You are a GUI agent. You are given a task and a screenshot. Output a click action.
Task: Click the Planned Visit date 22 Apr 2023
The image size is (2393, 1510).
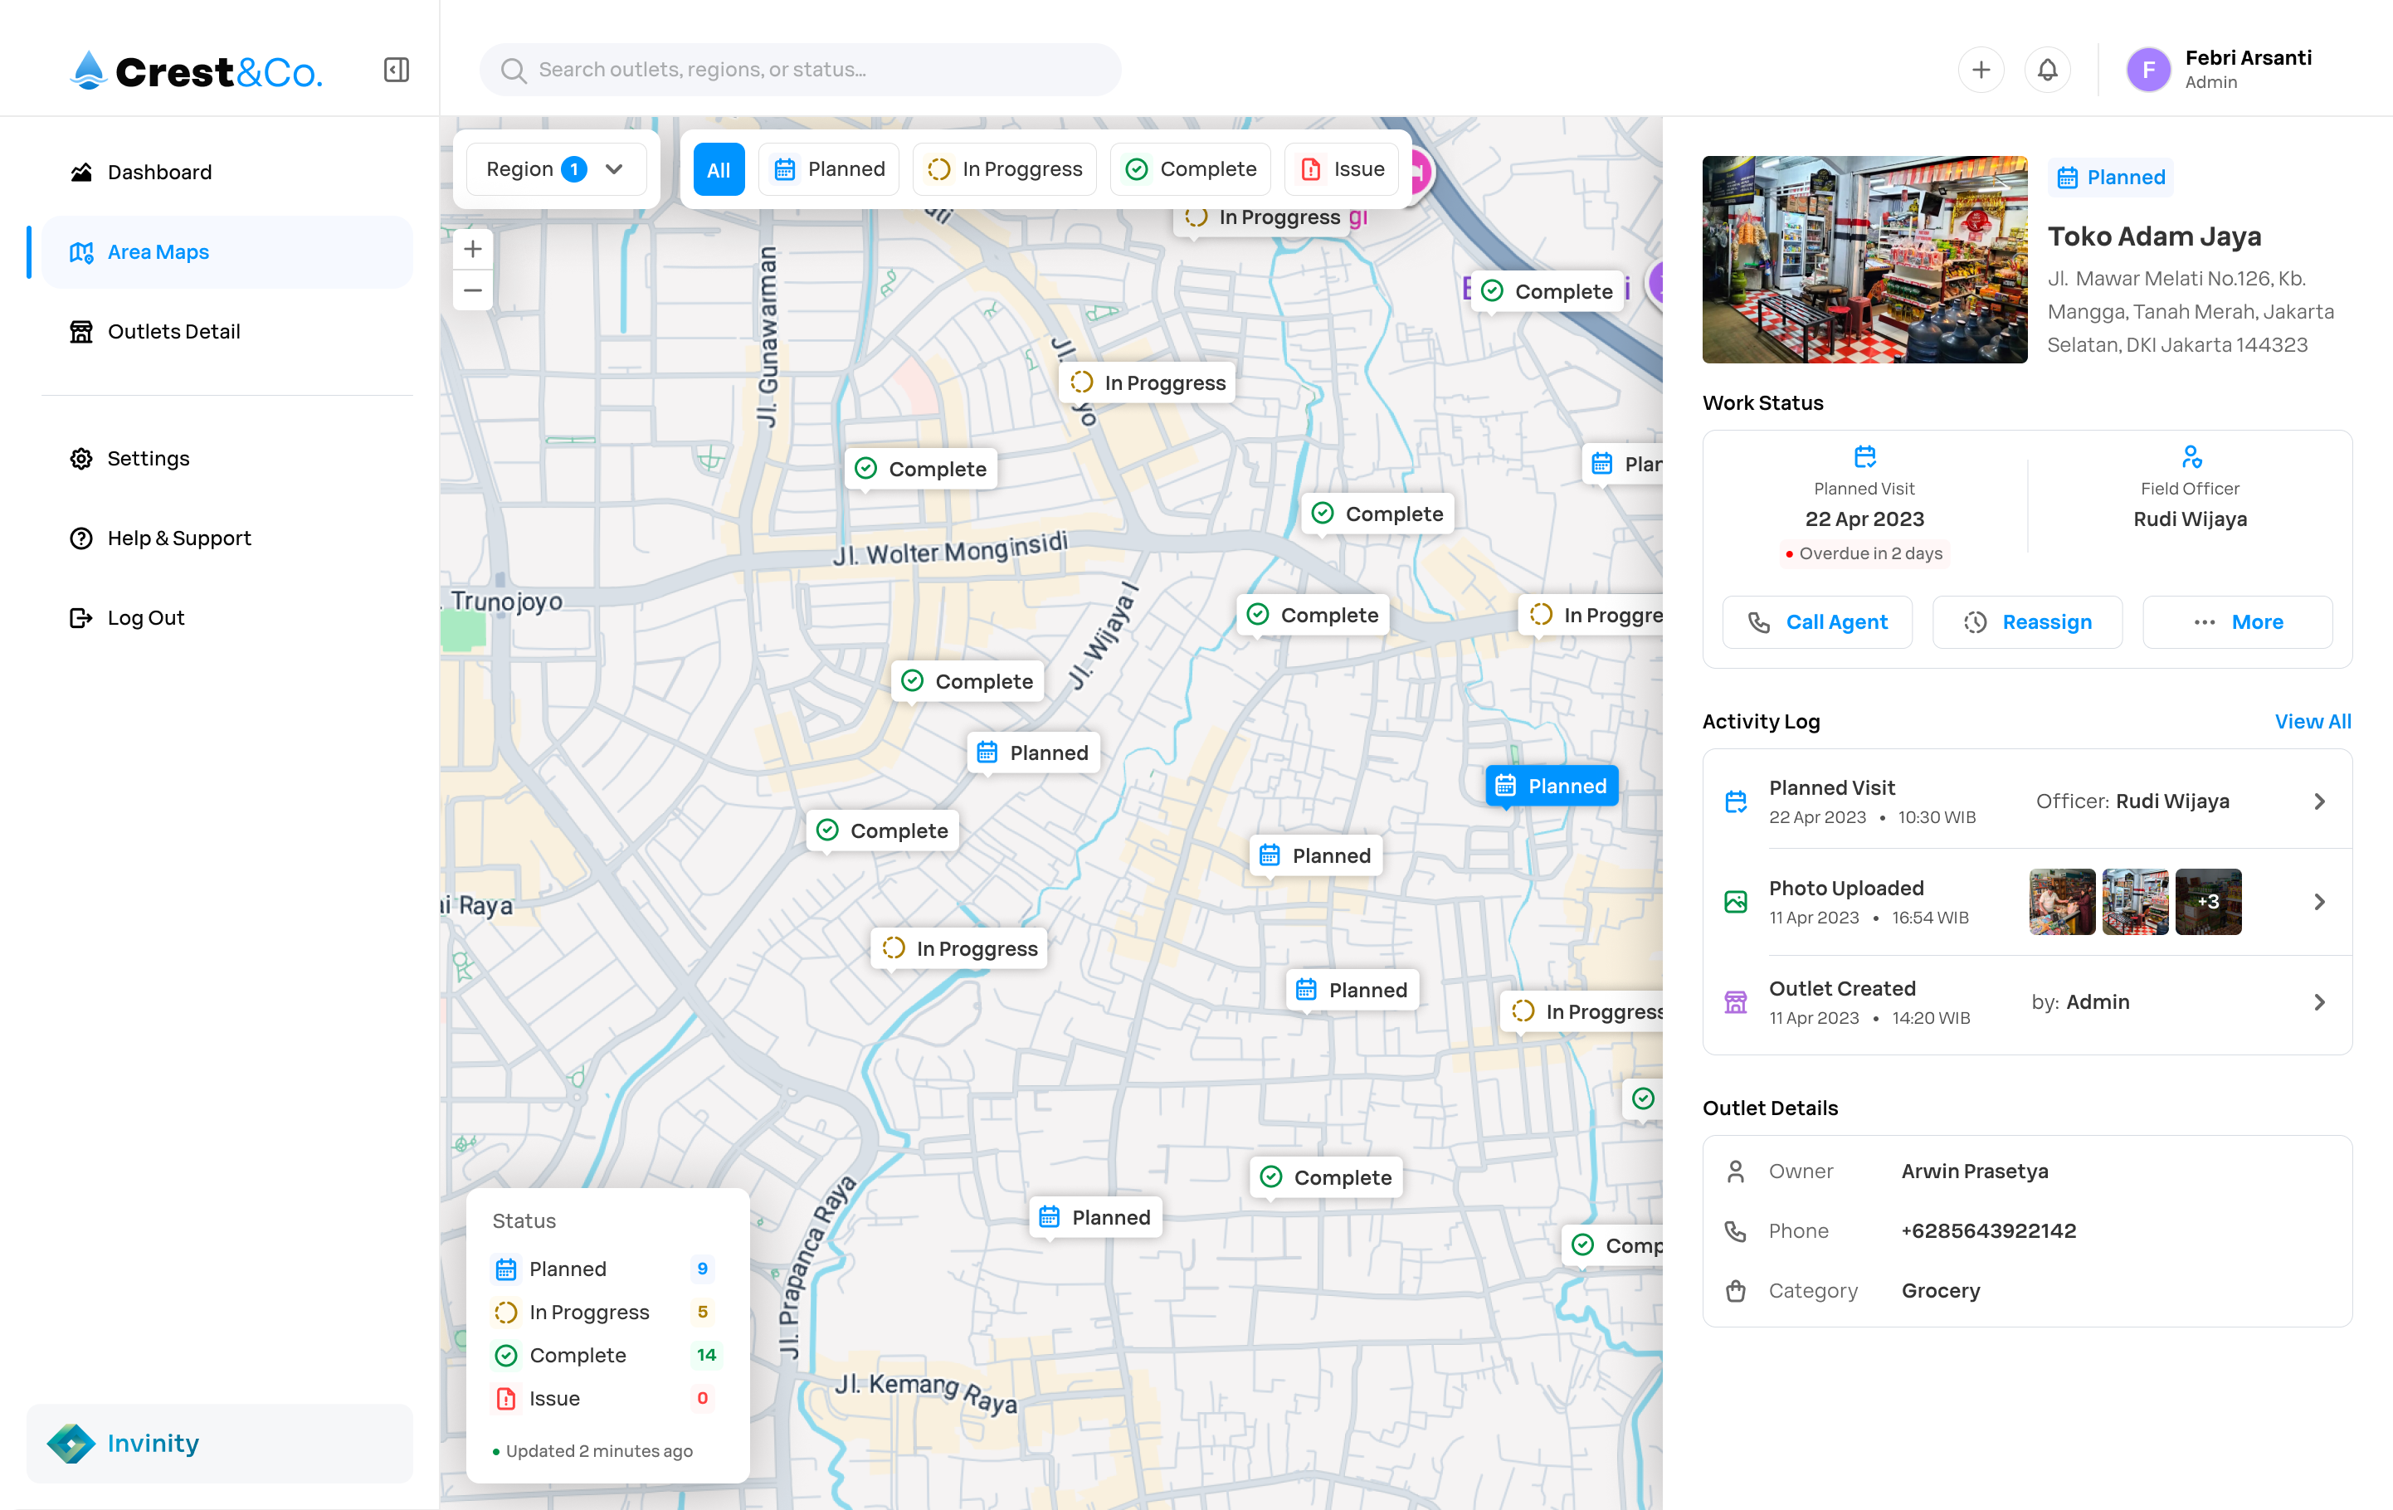(1864, 519)
